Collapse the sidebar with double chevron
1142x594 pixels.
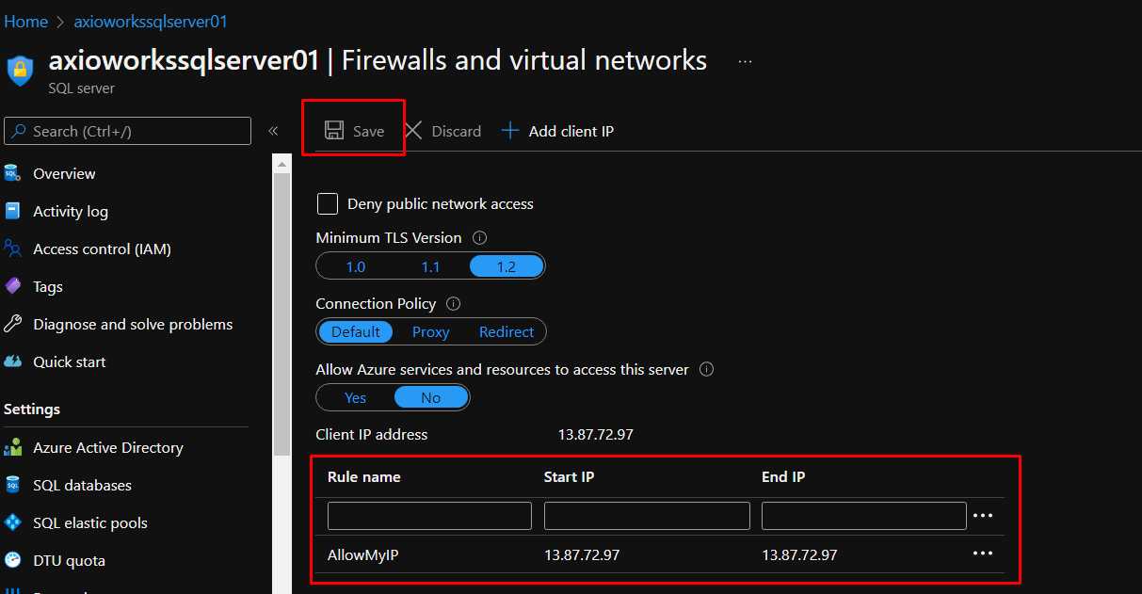pyautogui.click(x=273, y=131)
